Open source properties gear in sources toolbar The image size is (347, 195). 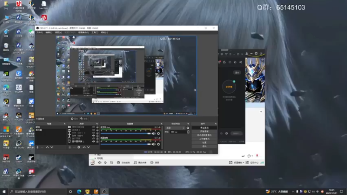(x=79, y=147)
